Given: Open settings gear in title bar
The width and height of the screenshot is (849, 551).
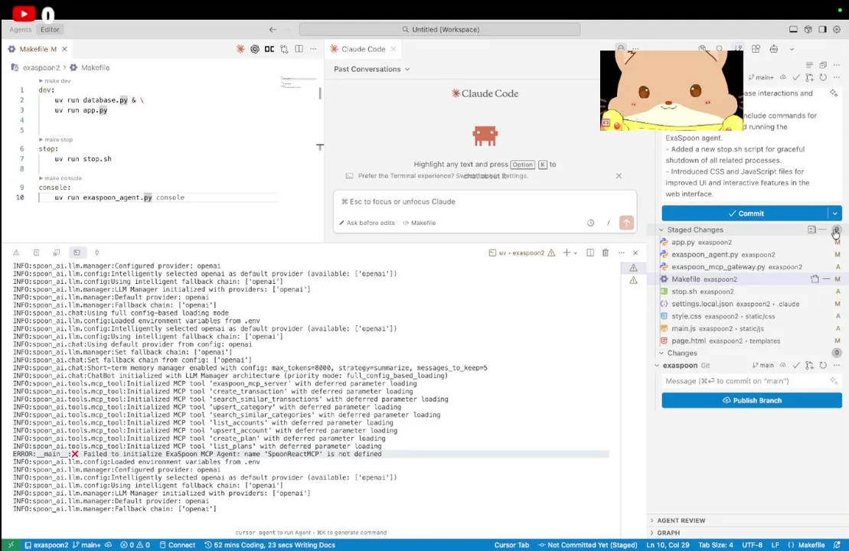Looking at the screenshot, I should 837,29.
